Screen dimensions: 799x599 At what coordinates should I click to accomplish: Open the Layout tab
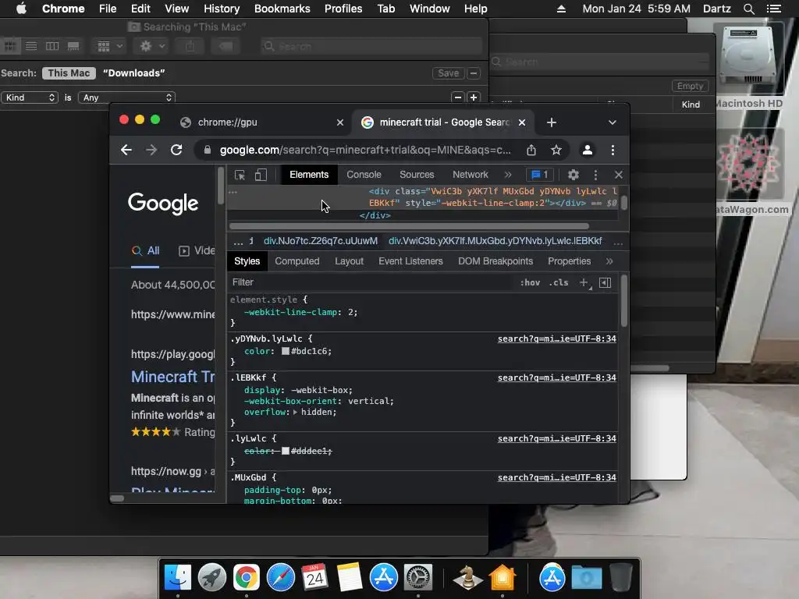(349, 261)
